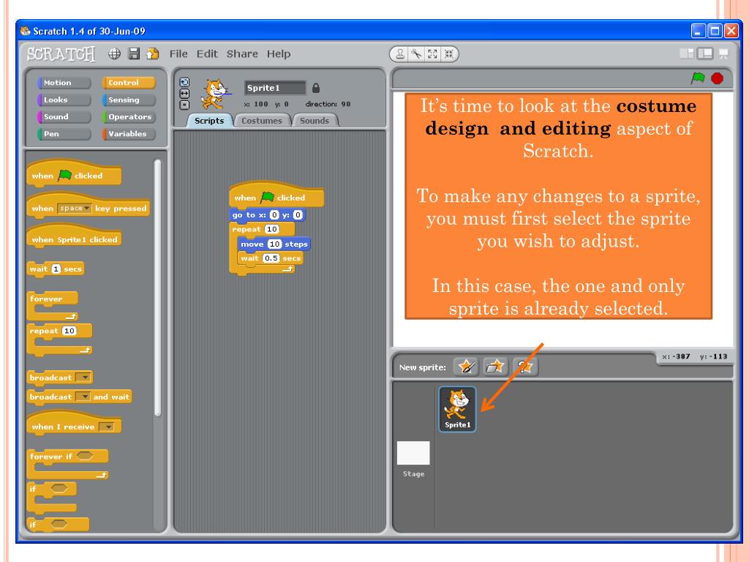Switch to the Costumes tab
Image resolution: width=749 pixels, height=562 pixels.
(x=262, y=121)
